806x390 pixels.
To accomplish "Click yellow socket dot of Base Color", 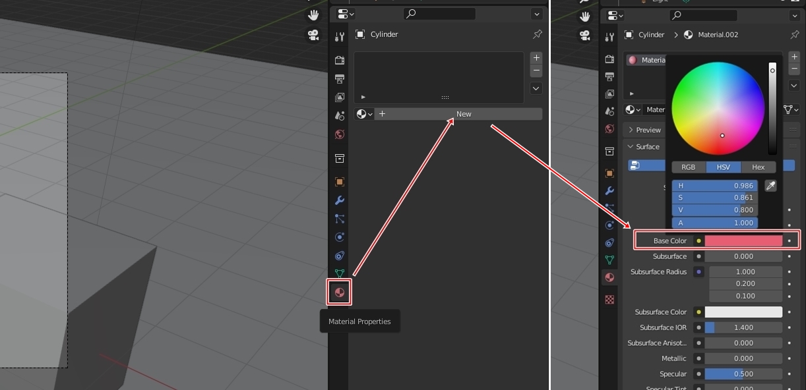I will (698, 241).
